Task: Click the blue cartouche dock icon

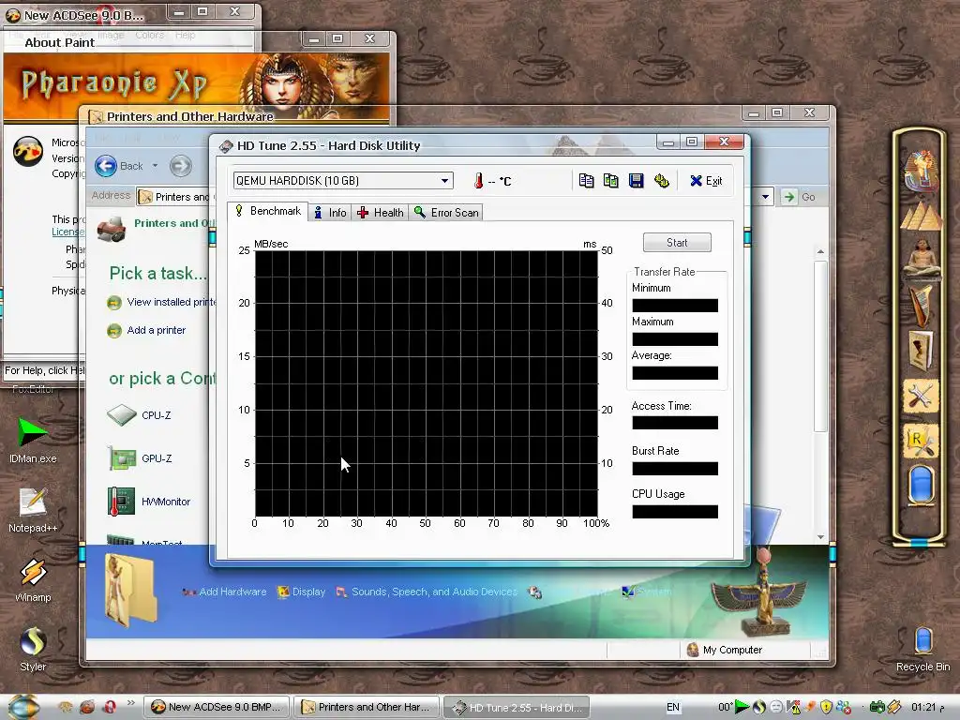Action: point(921,486)
